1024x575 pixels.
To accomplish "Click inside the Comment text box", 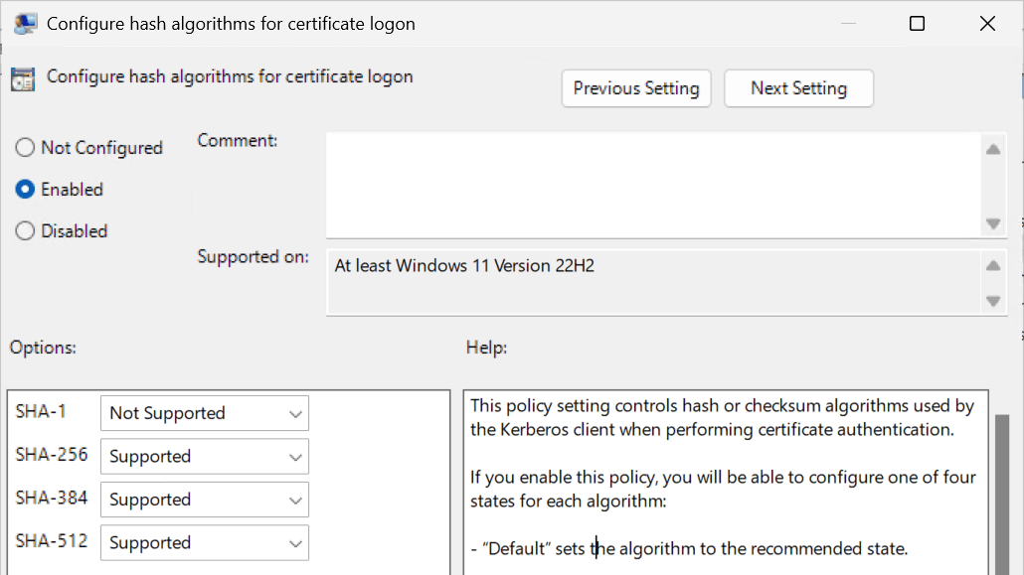I will (x=652, y=185).
